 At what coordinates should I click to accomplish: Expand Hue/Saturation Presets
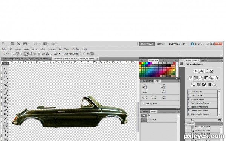188,103
